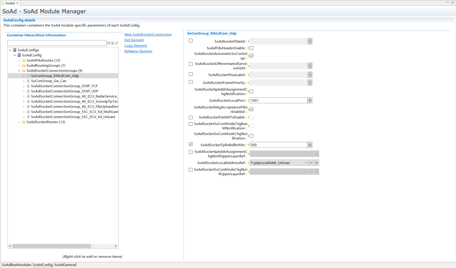Click the refresh tree icon beside filter

pyautogui.click(x=117, y=43)
